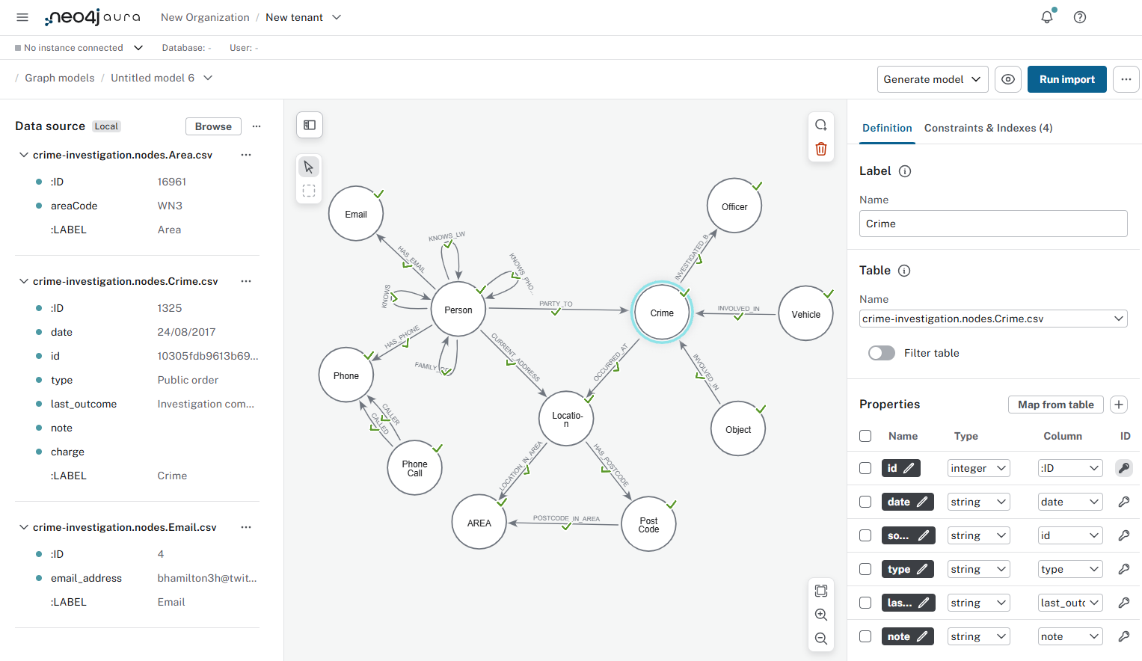Open more options next to Run import
This screenshot has width=1142, height=661.
pos(1126,79)
